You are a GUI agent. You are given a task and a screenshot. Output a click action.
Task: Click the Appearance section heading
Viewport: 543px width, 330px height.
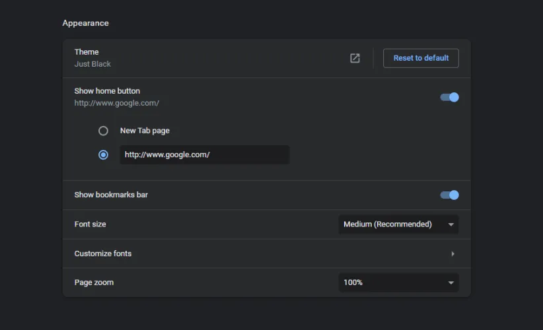[85, 23]
